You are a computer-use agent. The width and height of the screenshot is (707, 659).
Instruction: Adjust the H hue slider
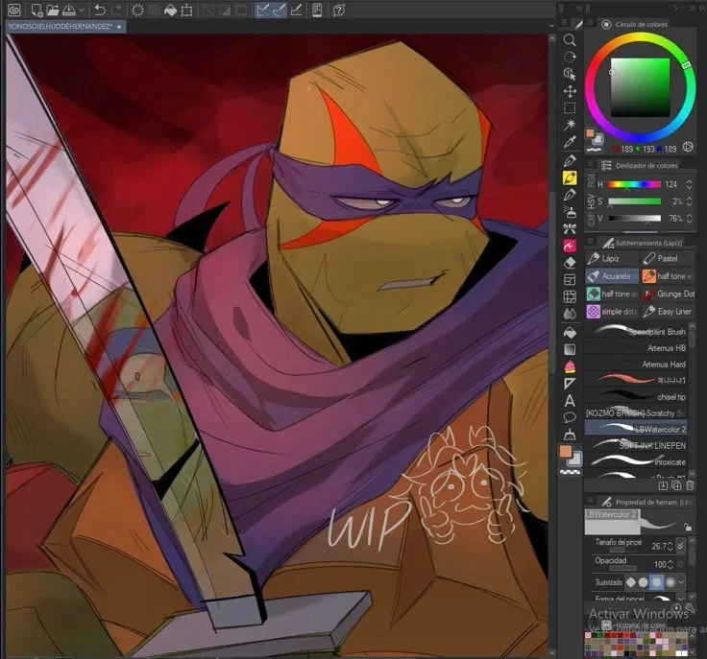pyautogui.click(x=634, y=184)
